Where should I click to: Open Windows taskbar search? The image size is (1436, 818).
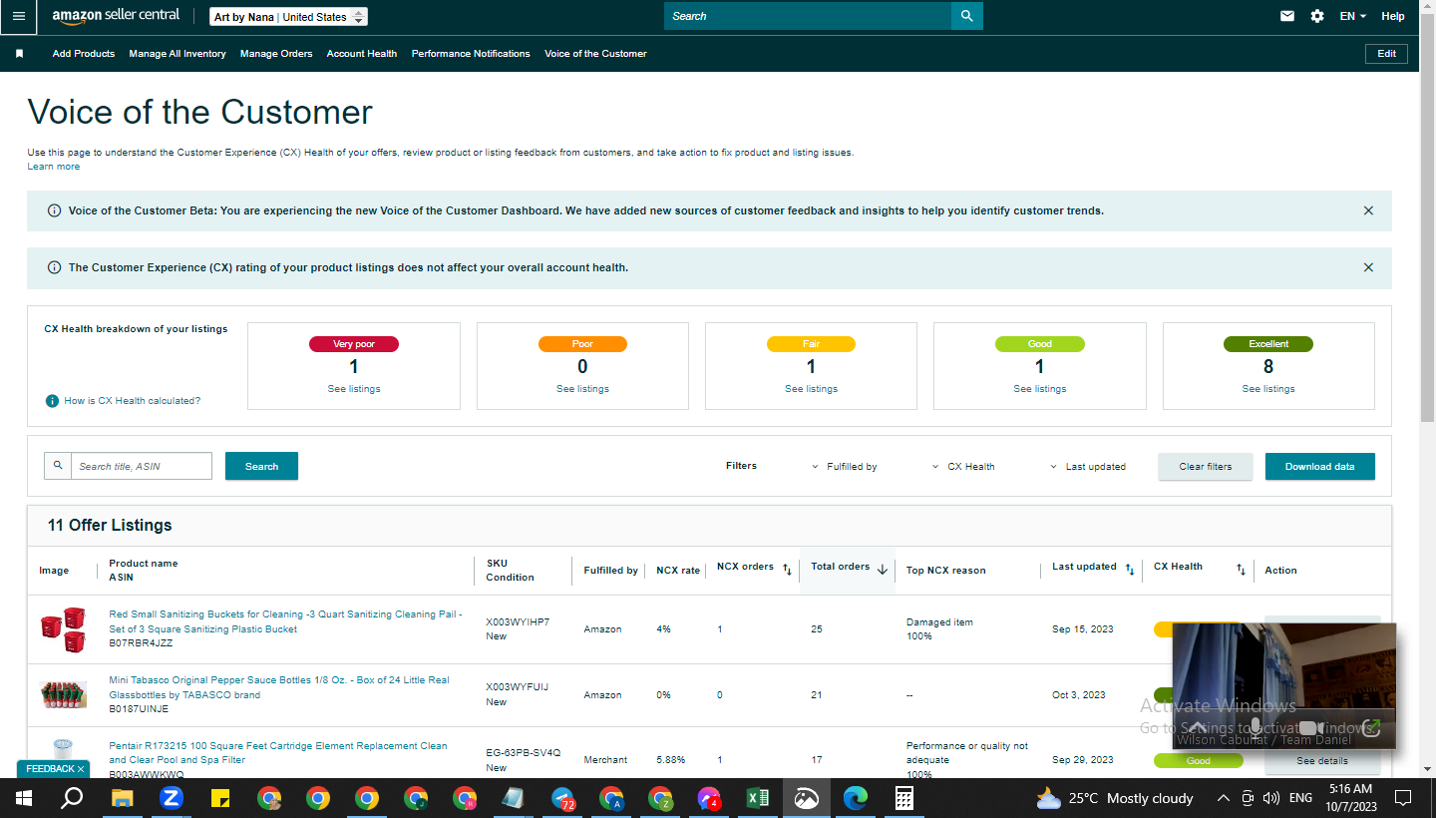tap(72, 798)
